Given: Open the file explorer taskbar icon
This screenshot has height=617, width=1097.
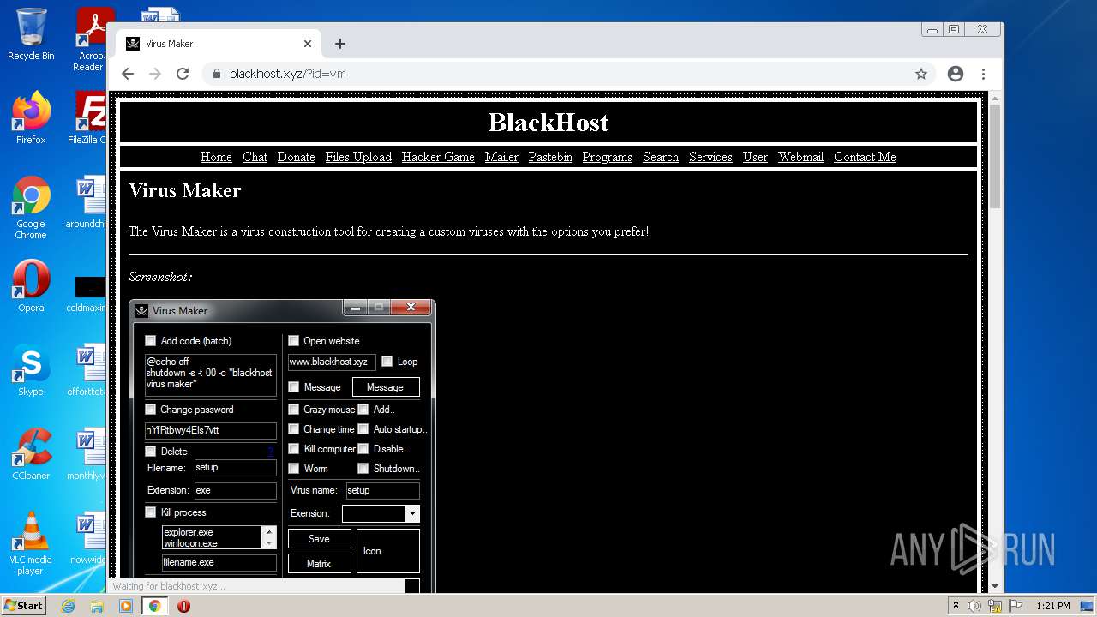Looking at the screenshot, I should pos(97,606).
